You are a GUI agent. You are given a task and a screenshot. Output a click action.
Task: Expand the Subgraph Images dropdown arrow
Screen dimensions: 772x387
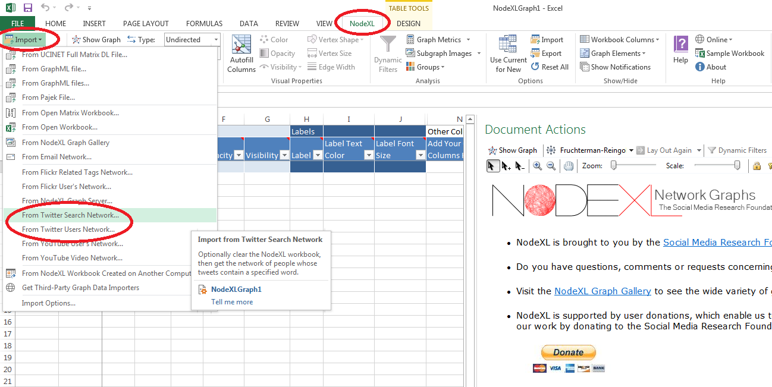[x=478, y=54]
